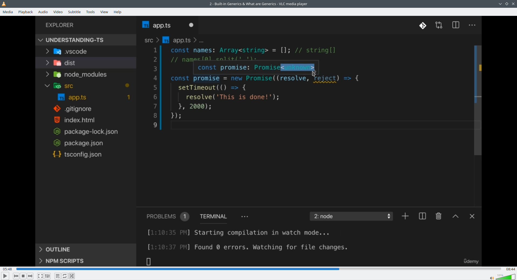
Task: Maximize the terminal panel with the up chevron
Action: tap(456, 217)
